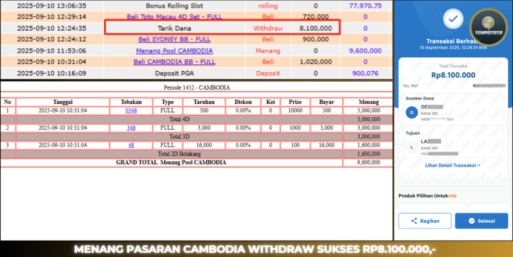
Task: Click the transaction success checkmark icon
Action: click(453, 19)
